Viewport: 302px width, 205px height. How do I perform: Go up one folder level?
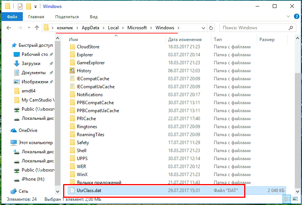coord(37,28)
